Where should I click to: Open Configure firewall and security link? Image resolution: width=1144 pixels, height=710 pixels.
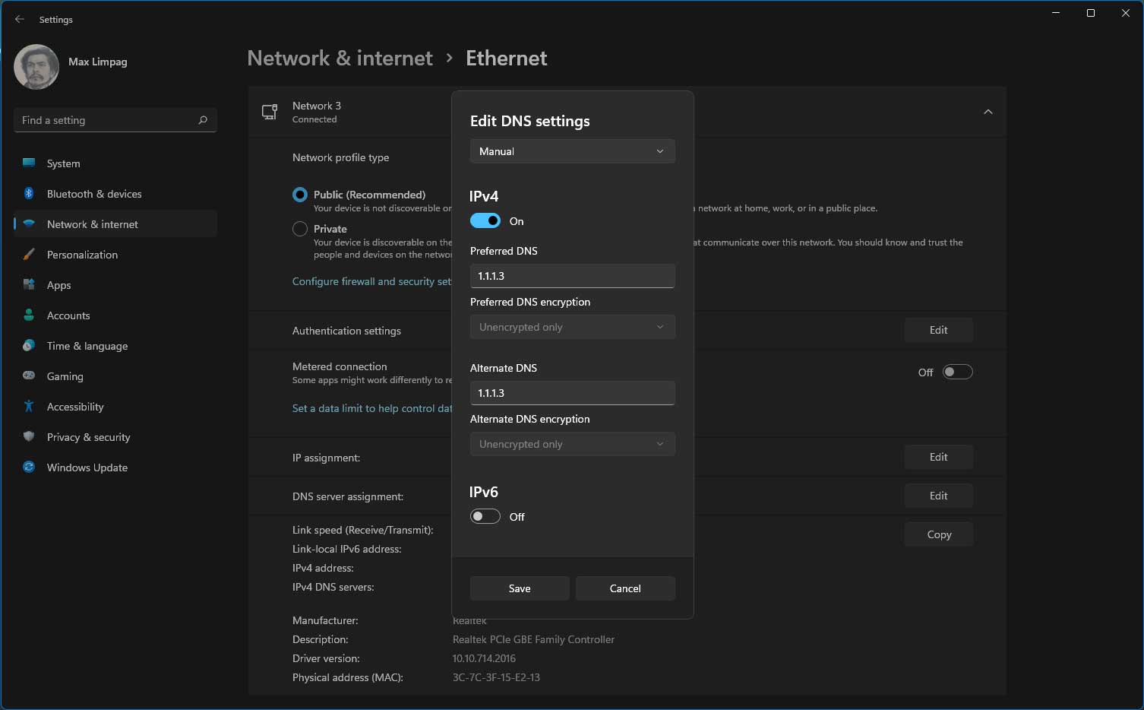[371, 281]
